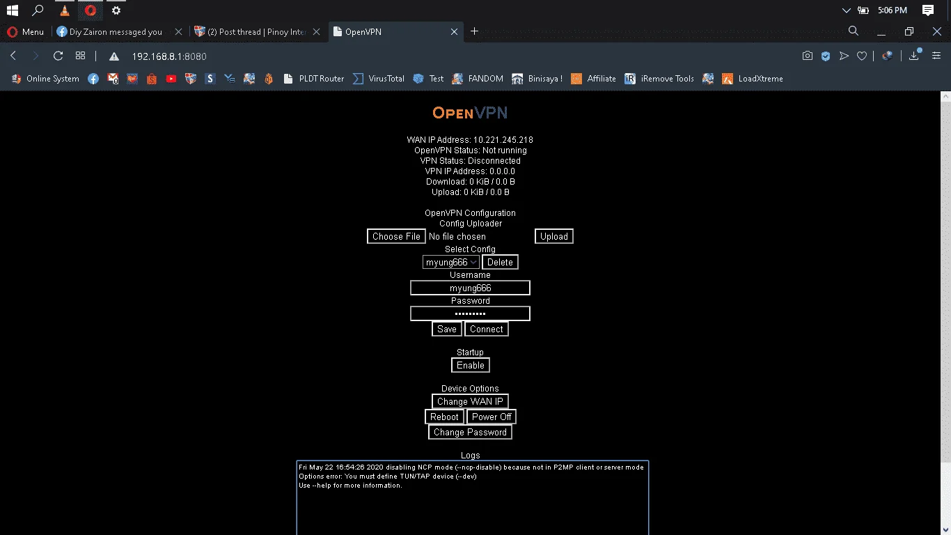The image size is (951, 535).
Task: Click the Change Password button
Action: pos(470,432)
